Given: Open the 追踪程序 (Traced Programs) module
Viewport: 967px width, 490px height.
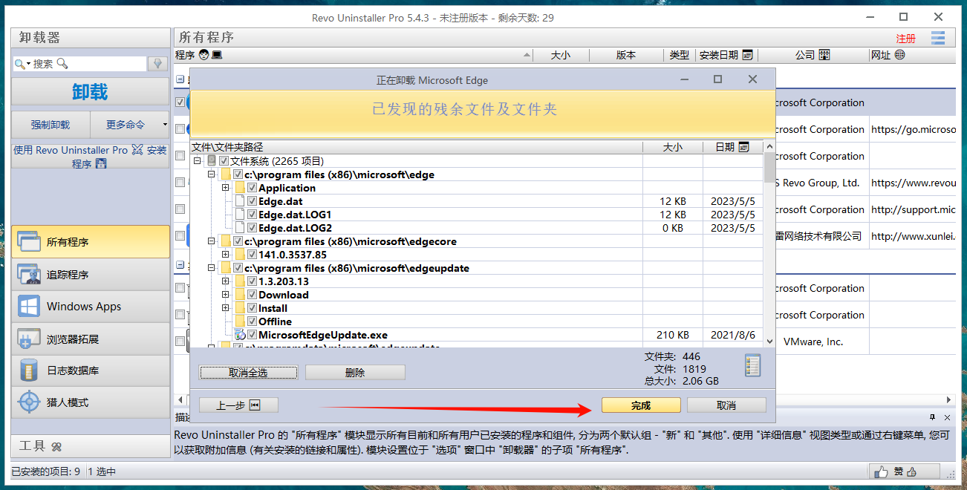Looking at the screenshot, I should [x=90, y=275].
